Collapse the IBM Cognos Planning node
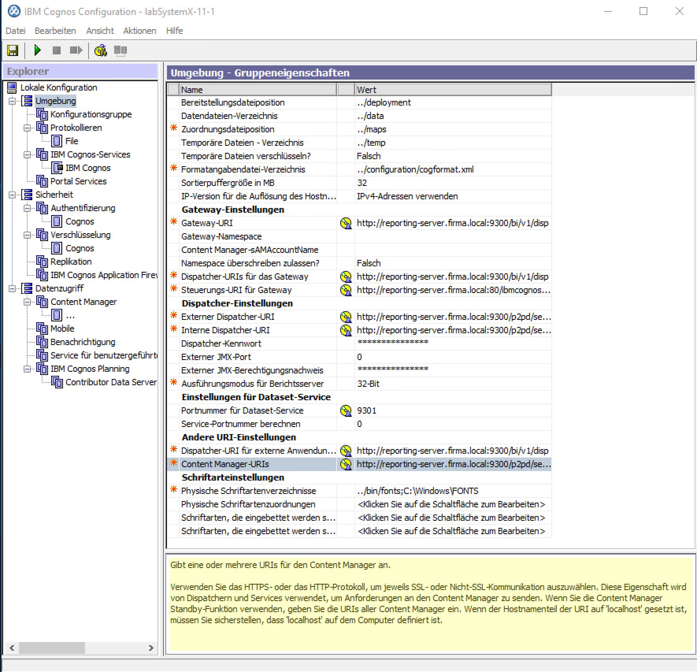 [x=27, y=369]
